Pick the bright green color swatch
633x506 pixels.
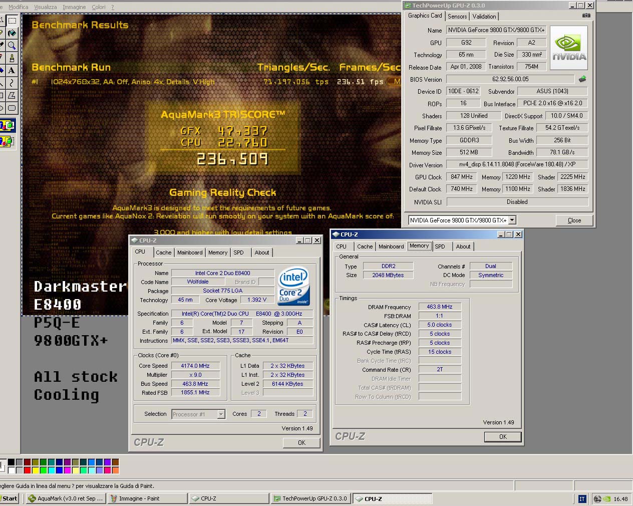pos(44,470)
